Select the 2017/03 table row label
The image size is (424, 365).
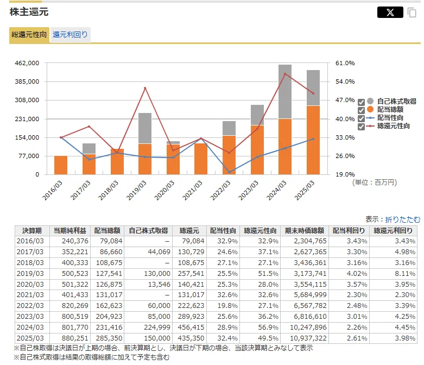pyautogui.click(x=30, y=252)
